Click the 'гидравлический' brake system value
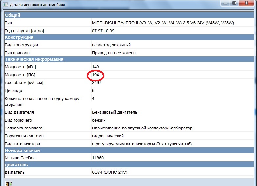The image size is (257, 186). [108, 136]
